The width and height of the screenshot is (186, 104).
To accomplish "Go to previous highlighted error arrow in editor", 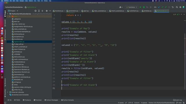I will click(181, 14).
